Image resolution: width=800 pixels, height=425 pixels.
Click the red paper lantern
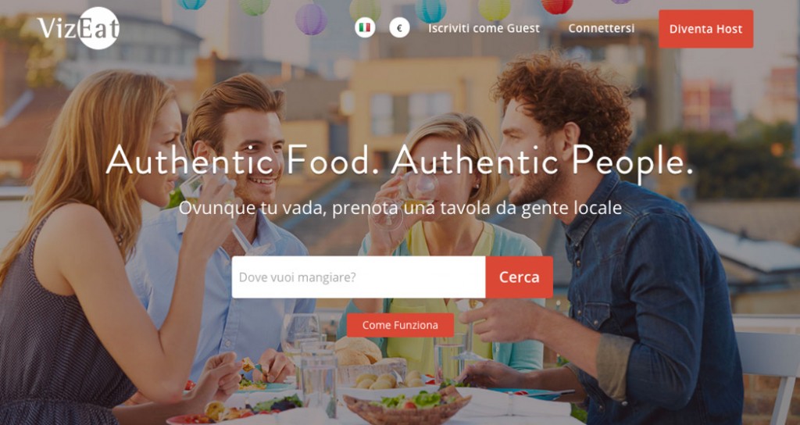coord(557,5)
